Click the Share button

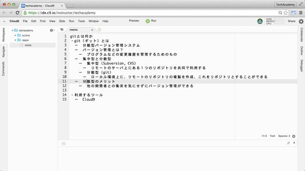click(x=291, y=21)
